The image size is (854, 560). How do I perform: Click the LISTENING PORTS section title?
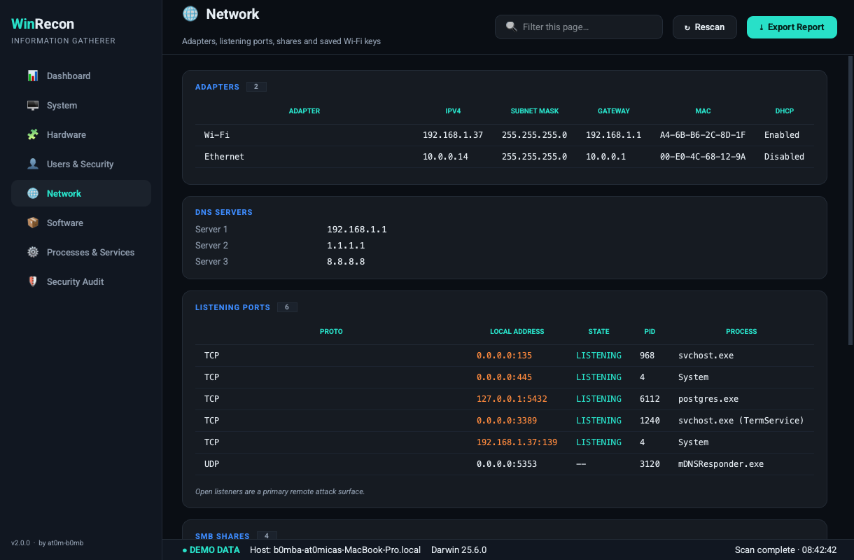coord(232,307)
